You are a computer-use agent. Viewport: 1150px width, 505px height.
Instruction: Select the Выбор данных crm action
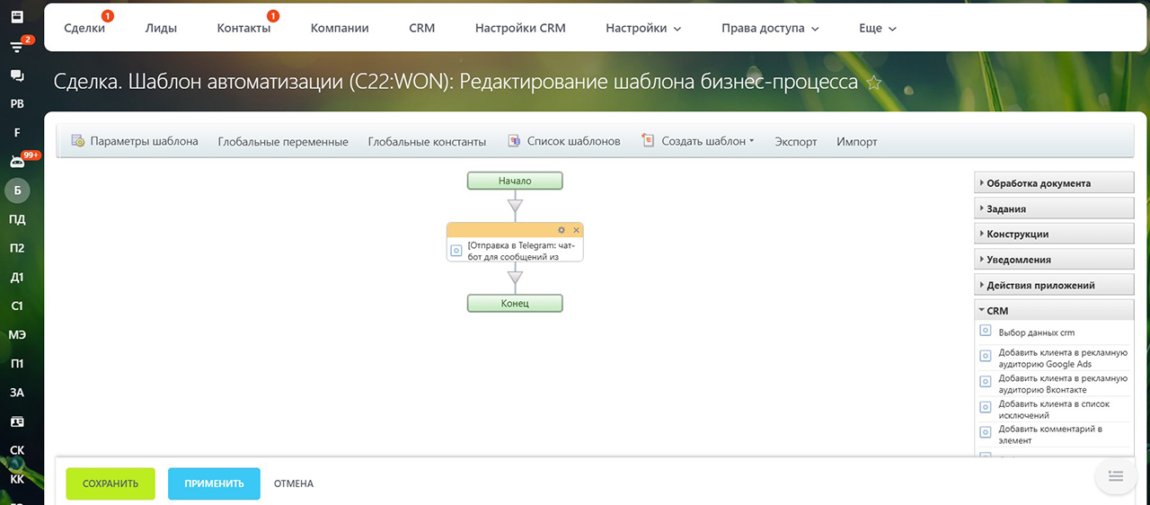[x=1036, y=332]
